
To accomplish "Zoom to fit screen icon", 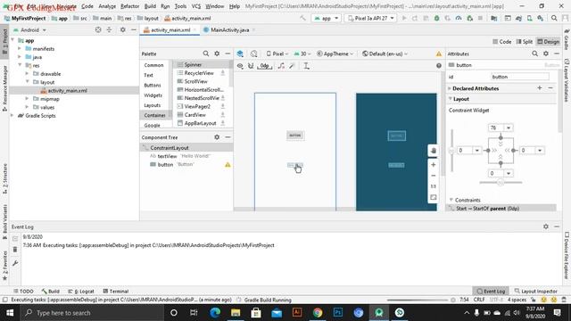I will [x=434, y=197].
